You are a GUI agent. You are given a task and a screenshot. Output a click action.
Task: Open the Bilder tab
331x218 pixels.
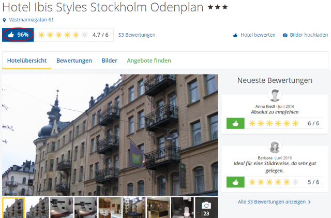(109, 61)
